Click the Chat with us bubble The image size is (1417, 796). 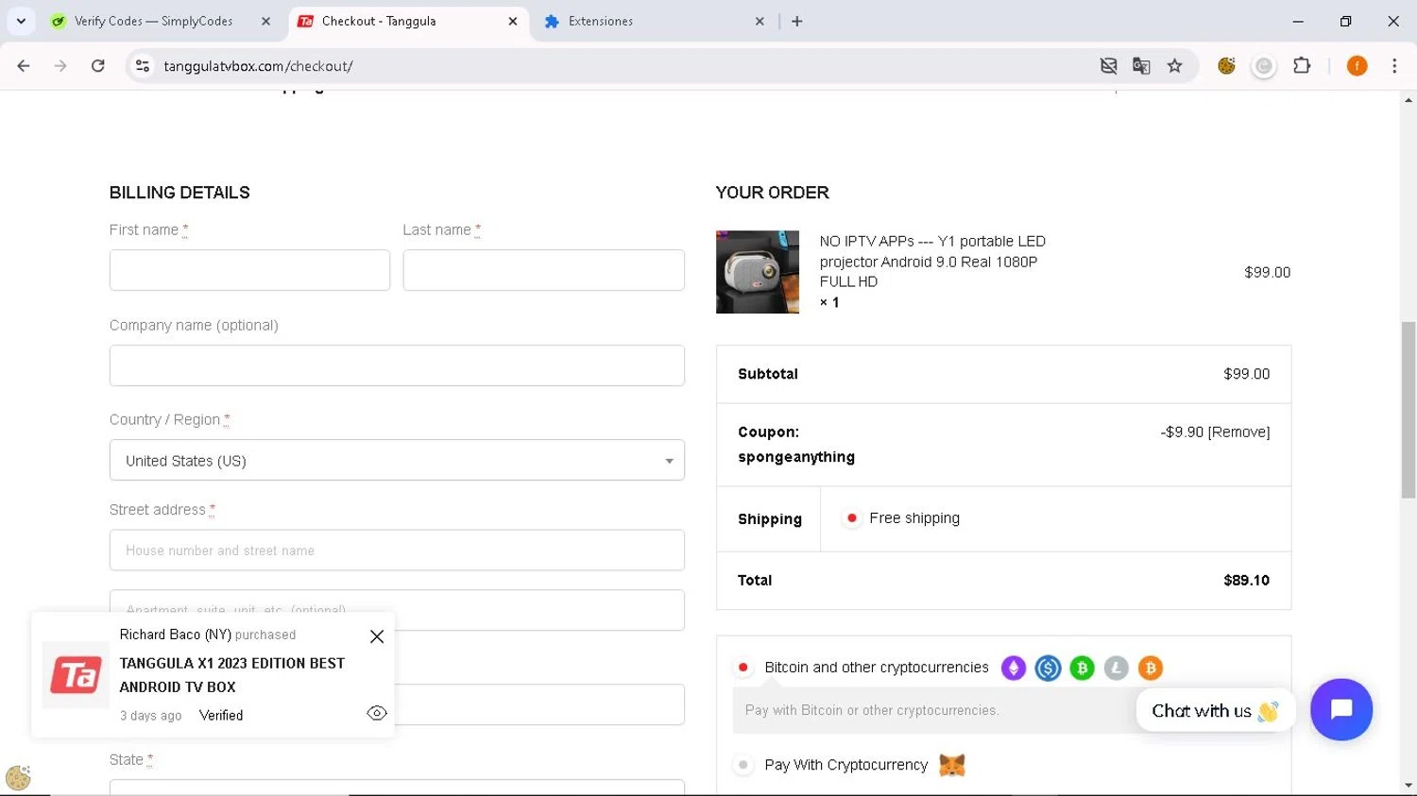[1215, 711]
